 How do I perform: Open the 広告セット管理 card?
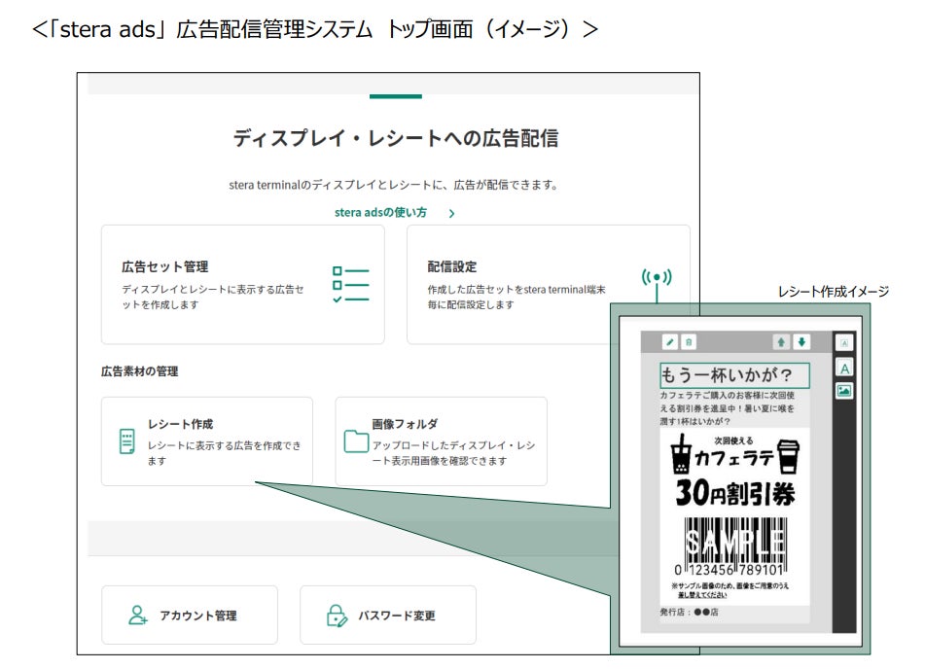tap(242, 284)
